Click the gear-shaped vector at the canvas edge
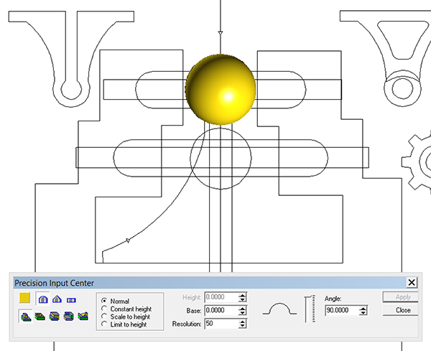This screenshot has width=431, height=351. point(416,162)
